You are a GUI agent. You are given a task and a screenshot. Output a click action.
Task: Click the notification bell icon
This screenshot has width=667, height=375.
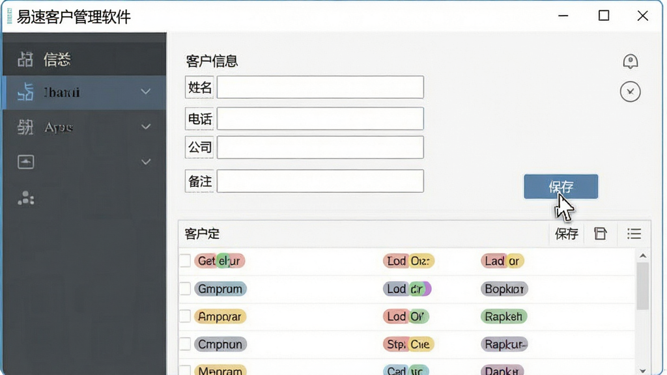[x=630, y=61]
